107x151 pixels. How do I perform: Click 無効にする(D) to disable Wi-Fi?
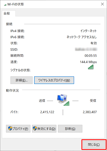tap(44, 129)
